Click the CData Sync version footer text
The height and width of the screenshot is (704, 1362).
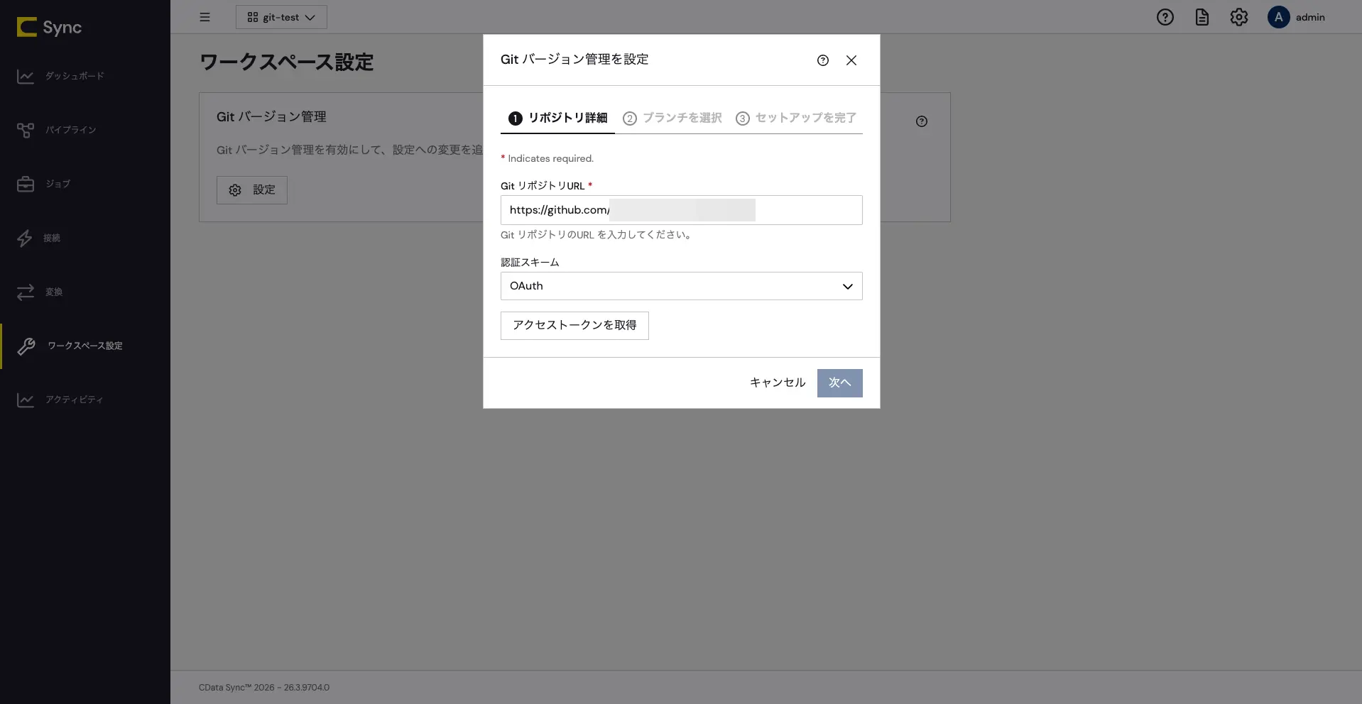(x=264, y=688)
